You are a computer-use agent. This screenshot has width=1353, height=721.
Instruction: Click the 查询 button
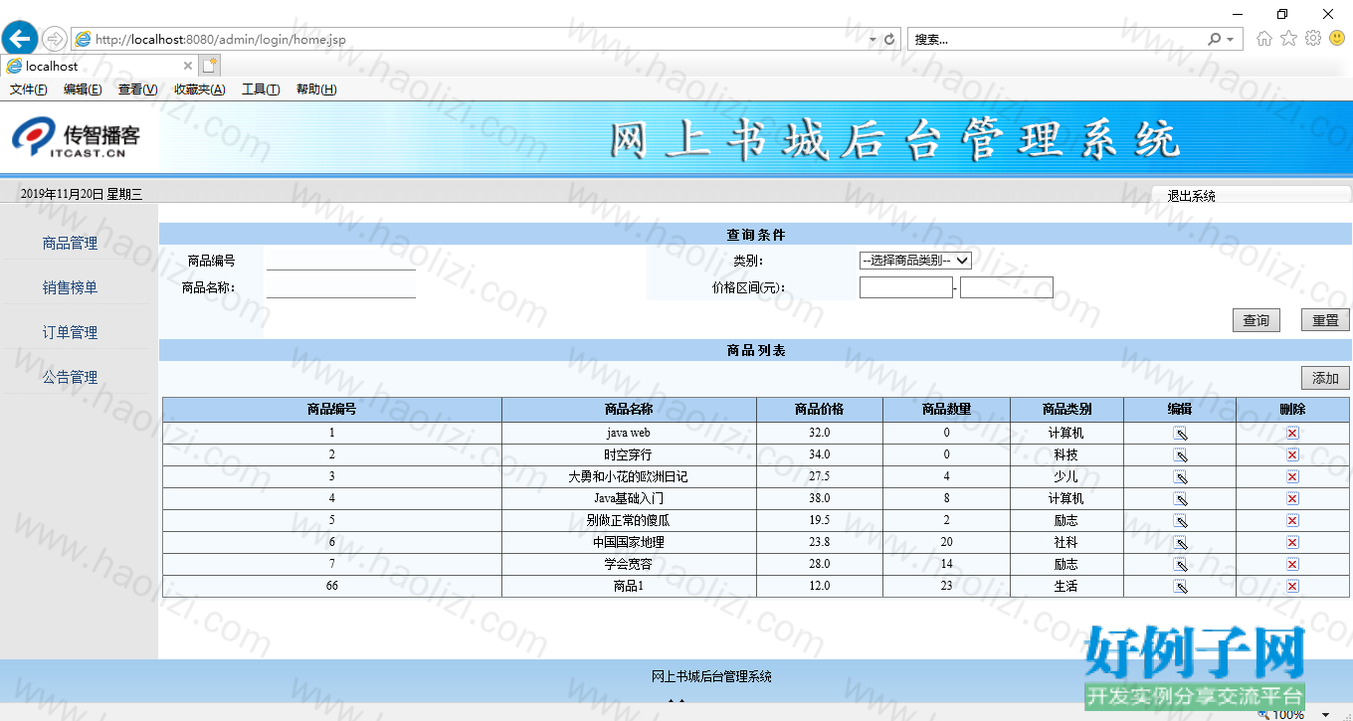pyautogui.click(x=1256, y=320)
